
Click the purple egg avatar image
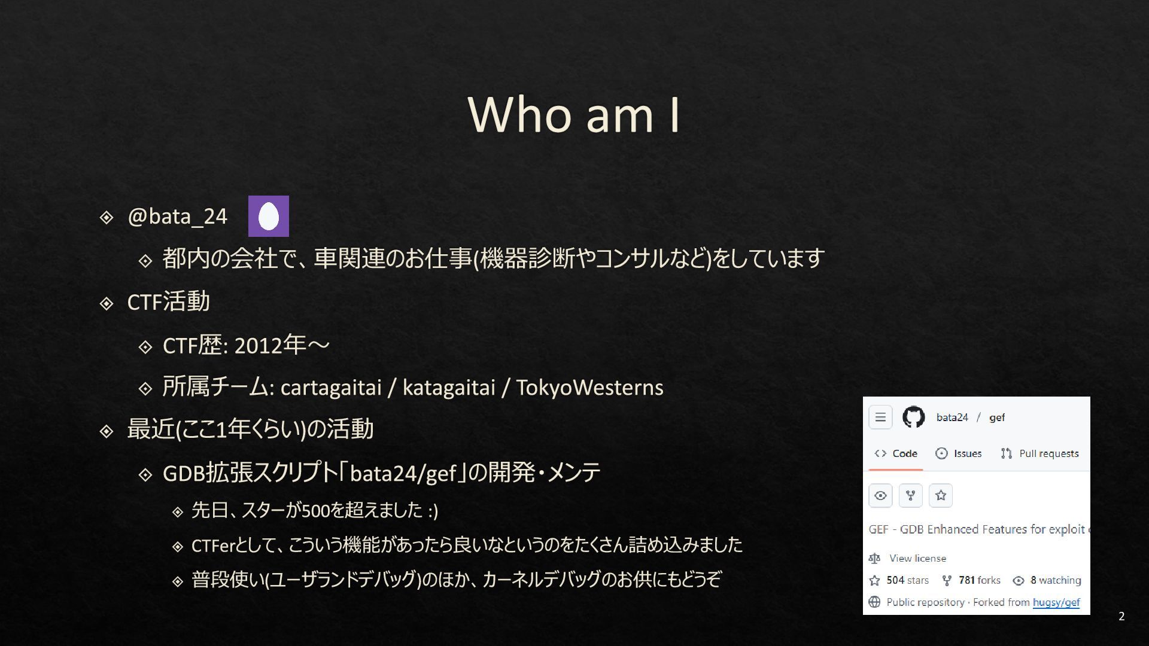coord(269,216)
